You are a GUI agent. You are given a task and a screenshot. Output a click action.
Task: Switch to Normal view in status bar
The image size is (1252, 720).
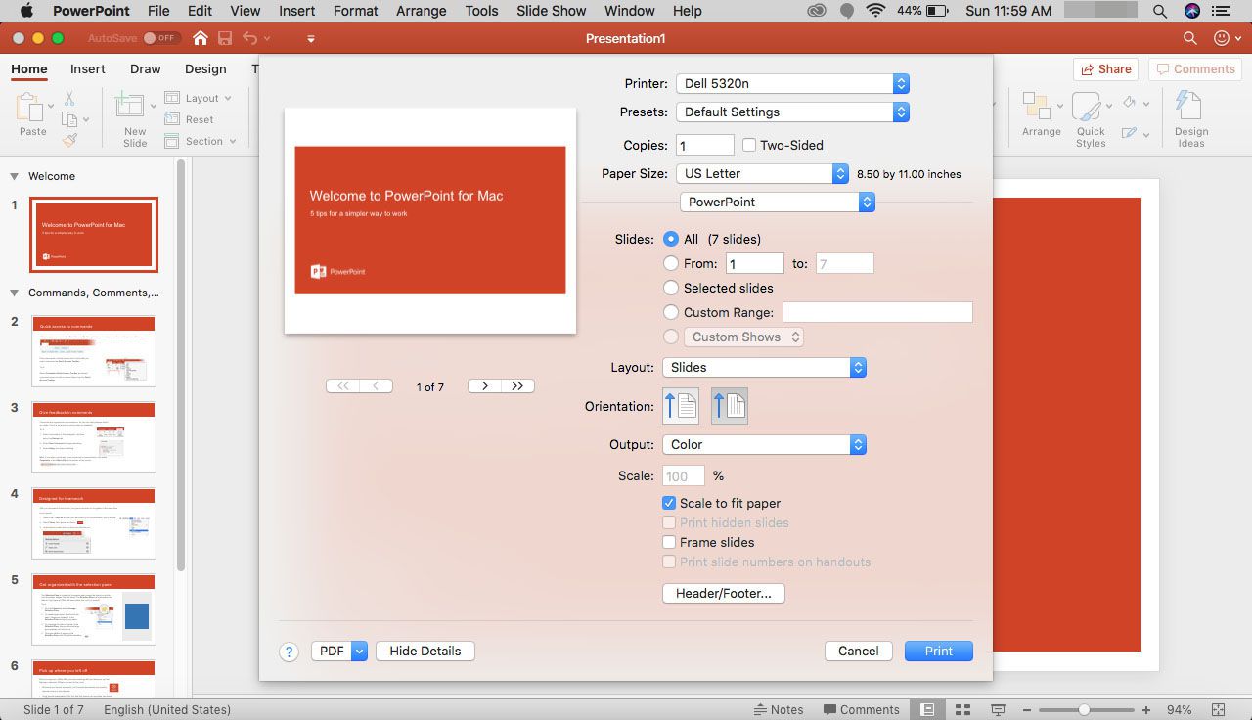tap(927, 709)
